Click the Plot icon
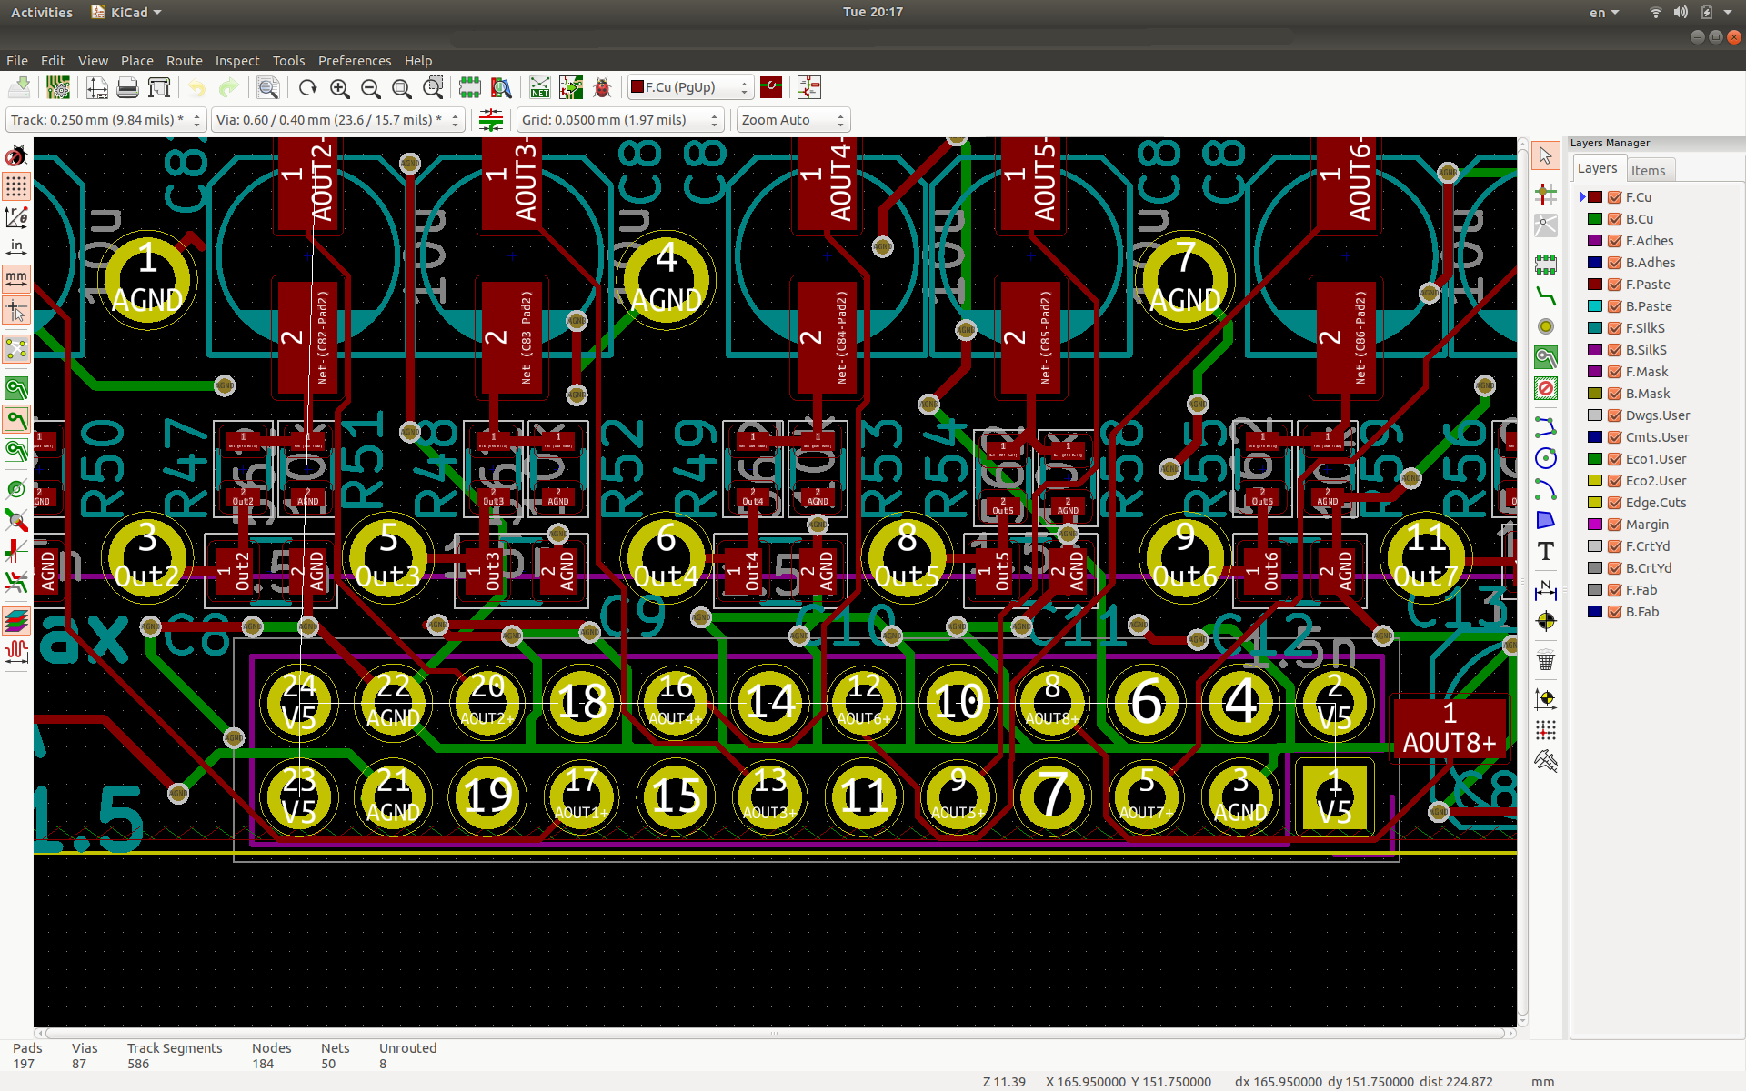1746x1091 pixels. [159, 87]
